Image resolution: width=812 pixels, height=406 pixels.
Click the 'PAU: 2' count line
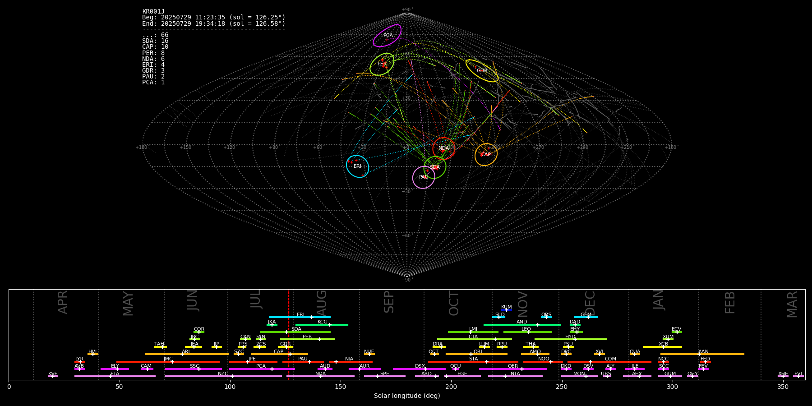(153, 77)
